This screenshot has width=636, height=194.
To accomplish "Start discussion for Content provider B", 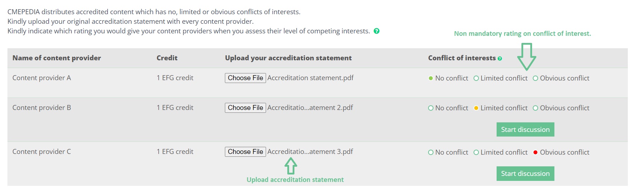I will [525, 129].
